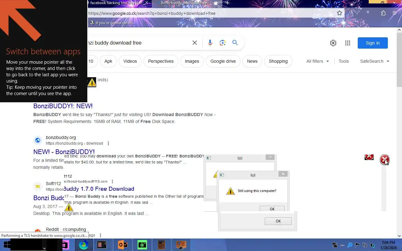Click the lower OK button behind the dialog
Screen dimensions: 402x251
pyautogui.click(x=278, y=221)
